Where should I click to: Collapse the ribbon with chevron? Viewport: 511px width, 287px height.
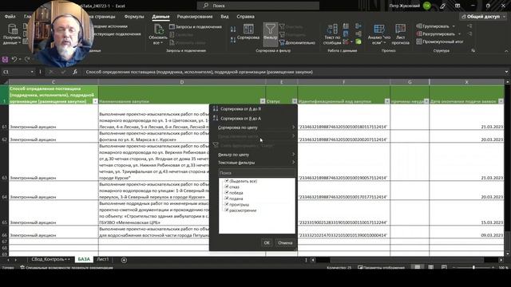point(506,51)
